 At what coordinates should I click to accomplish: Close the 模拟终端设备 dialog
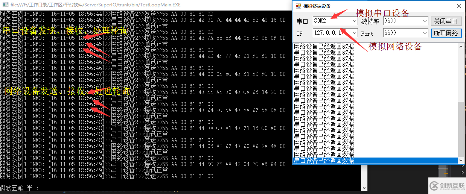pyautogui.click(x=459, y=6)
